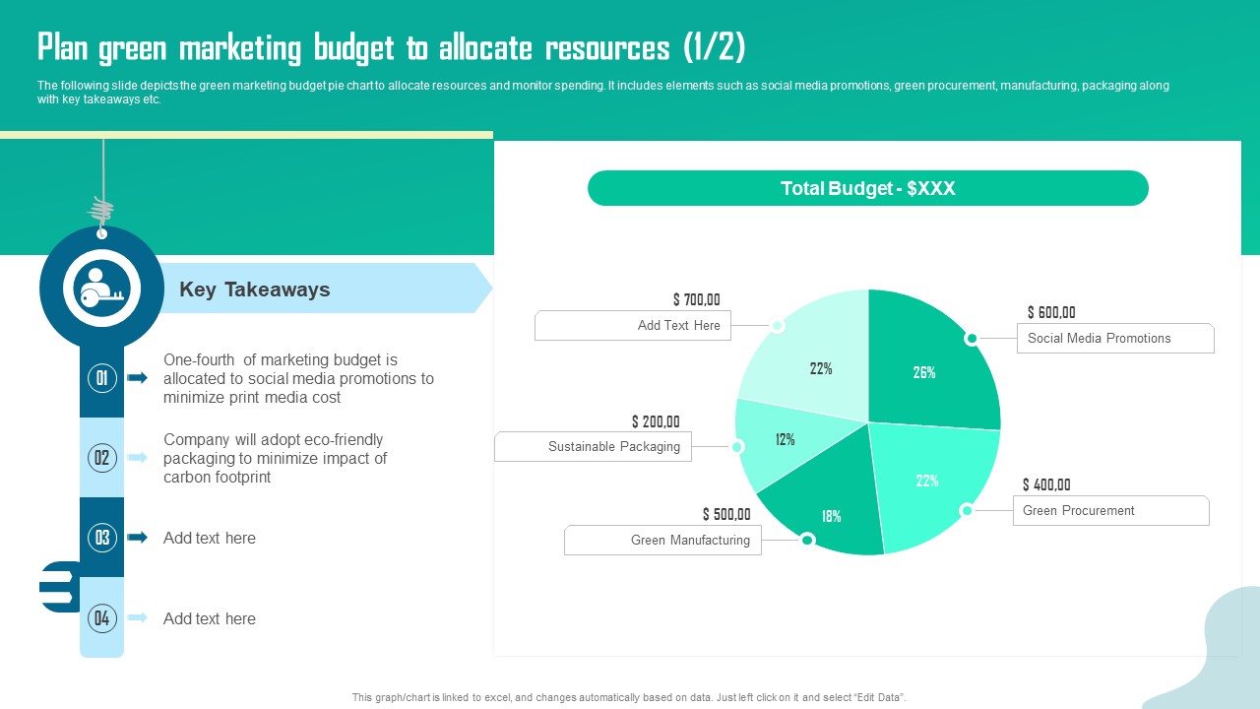
Task: Select the 04 numbered step badge
Action: coord(101,618)
